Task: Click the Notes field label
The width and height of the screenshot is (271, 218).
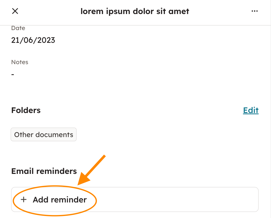Action: coord(20,62)
